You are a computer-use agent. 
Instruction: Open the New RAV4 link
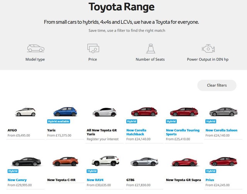pyautogui.click(x=95, y=180)
